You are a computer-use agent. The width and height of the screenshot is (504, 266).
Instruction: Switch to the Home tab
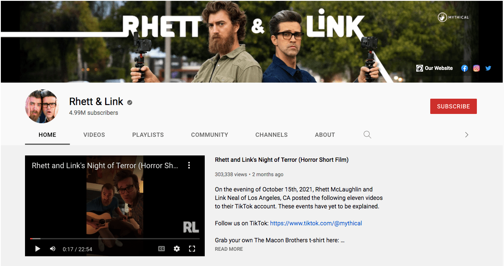[47, 135]
